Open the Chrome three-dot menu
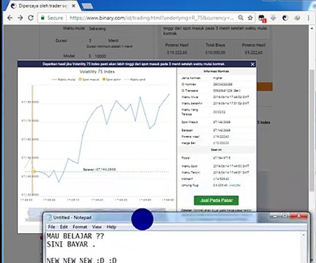The image size is (316, 263). click(x=308, y=18)
